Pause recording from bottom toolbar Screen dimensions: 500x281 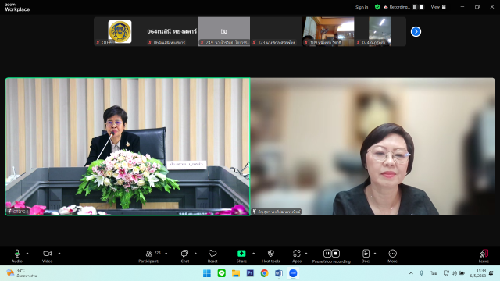click(x=327, y=253)
